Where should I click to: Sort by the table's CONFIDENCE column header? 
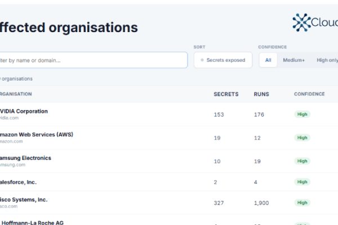[x=309, y=94]
